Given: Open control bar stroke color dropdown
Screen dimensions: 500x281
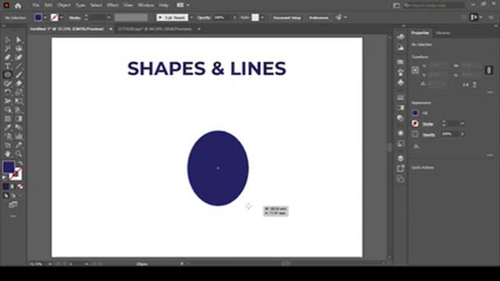Looking at the screenshot, I should (x=61, y=17).
